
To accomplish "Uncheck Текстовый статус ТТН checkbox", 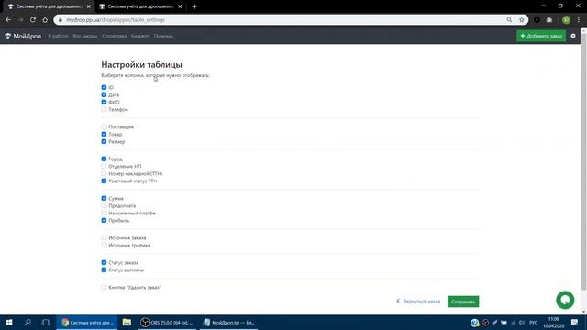I will coord(104,181).
